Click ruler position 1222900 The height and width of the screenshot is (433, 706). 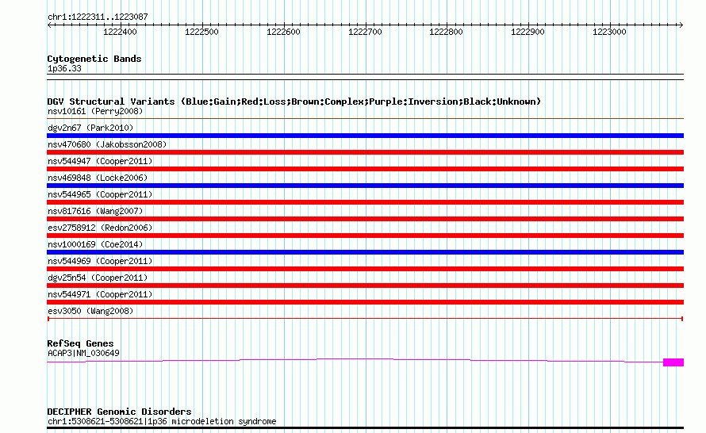(x=528, y=32)
